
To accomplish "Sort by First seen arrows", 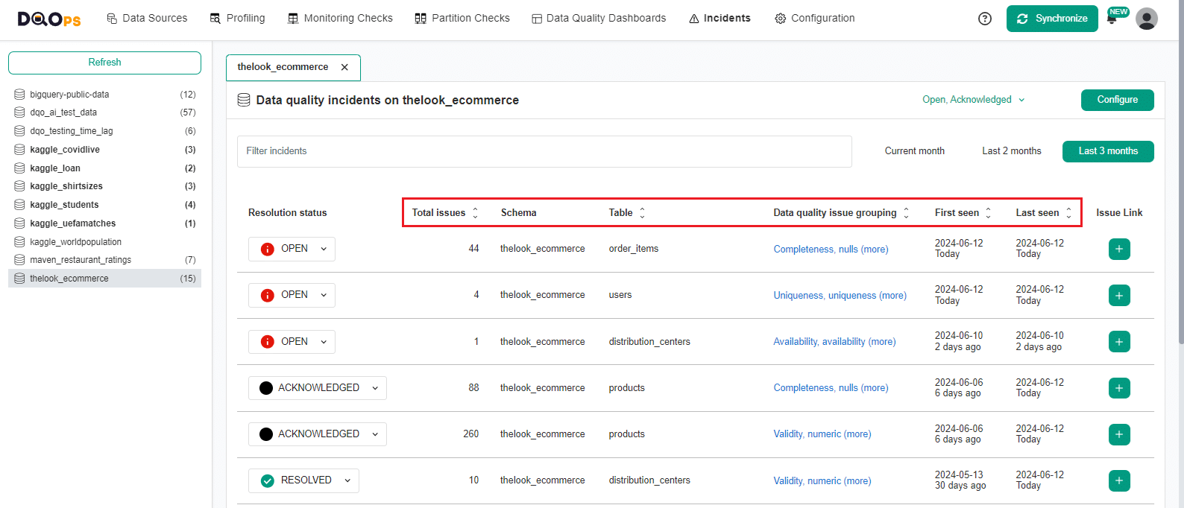I will point(988,213).
